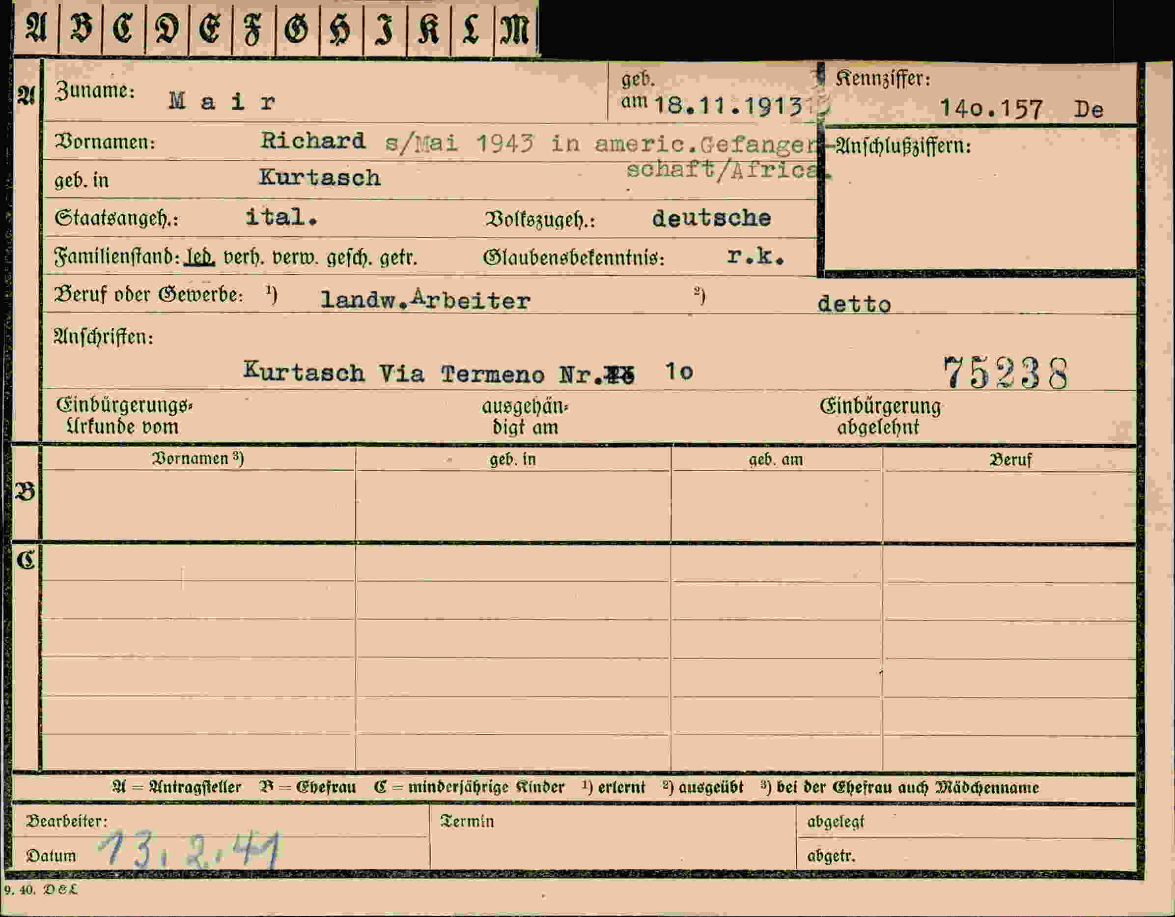This screenshot has height=917, width=1175.
Task: Click the 'abgelegt' label
Action: click(835, 822)
